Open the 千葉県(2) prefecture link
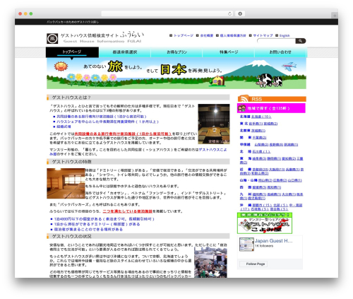The height and width of the screenshot is (299, 353). pos(259,138)
